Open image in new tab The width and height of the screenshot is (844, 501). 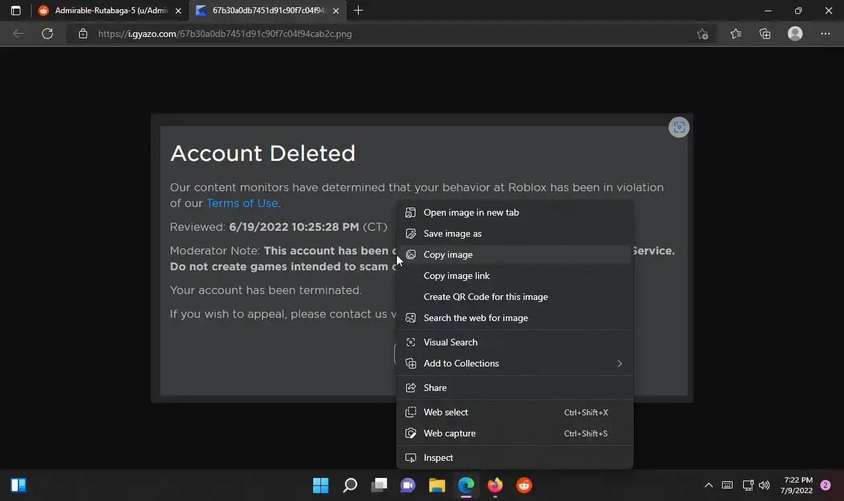pos(514,212)
